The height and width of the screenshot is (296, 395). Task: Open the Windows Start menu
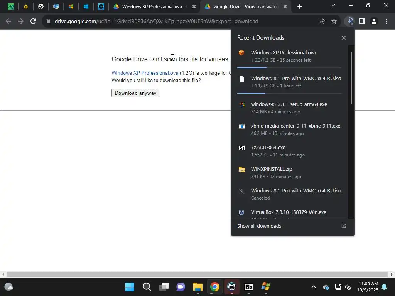click(x=130, y=287)
